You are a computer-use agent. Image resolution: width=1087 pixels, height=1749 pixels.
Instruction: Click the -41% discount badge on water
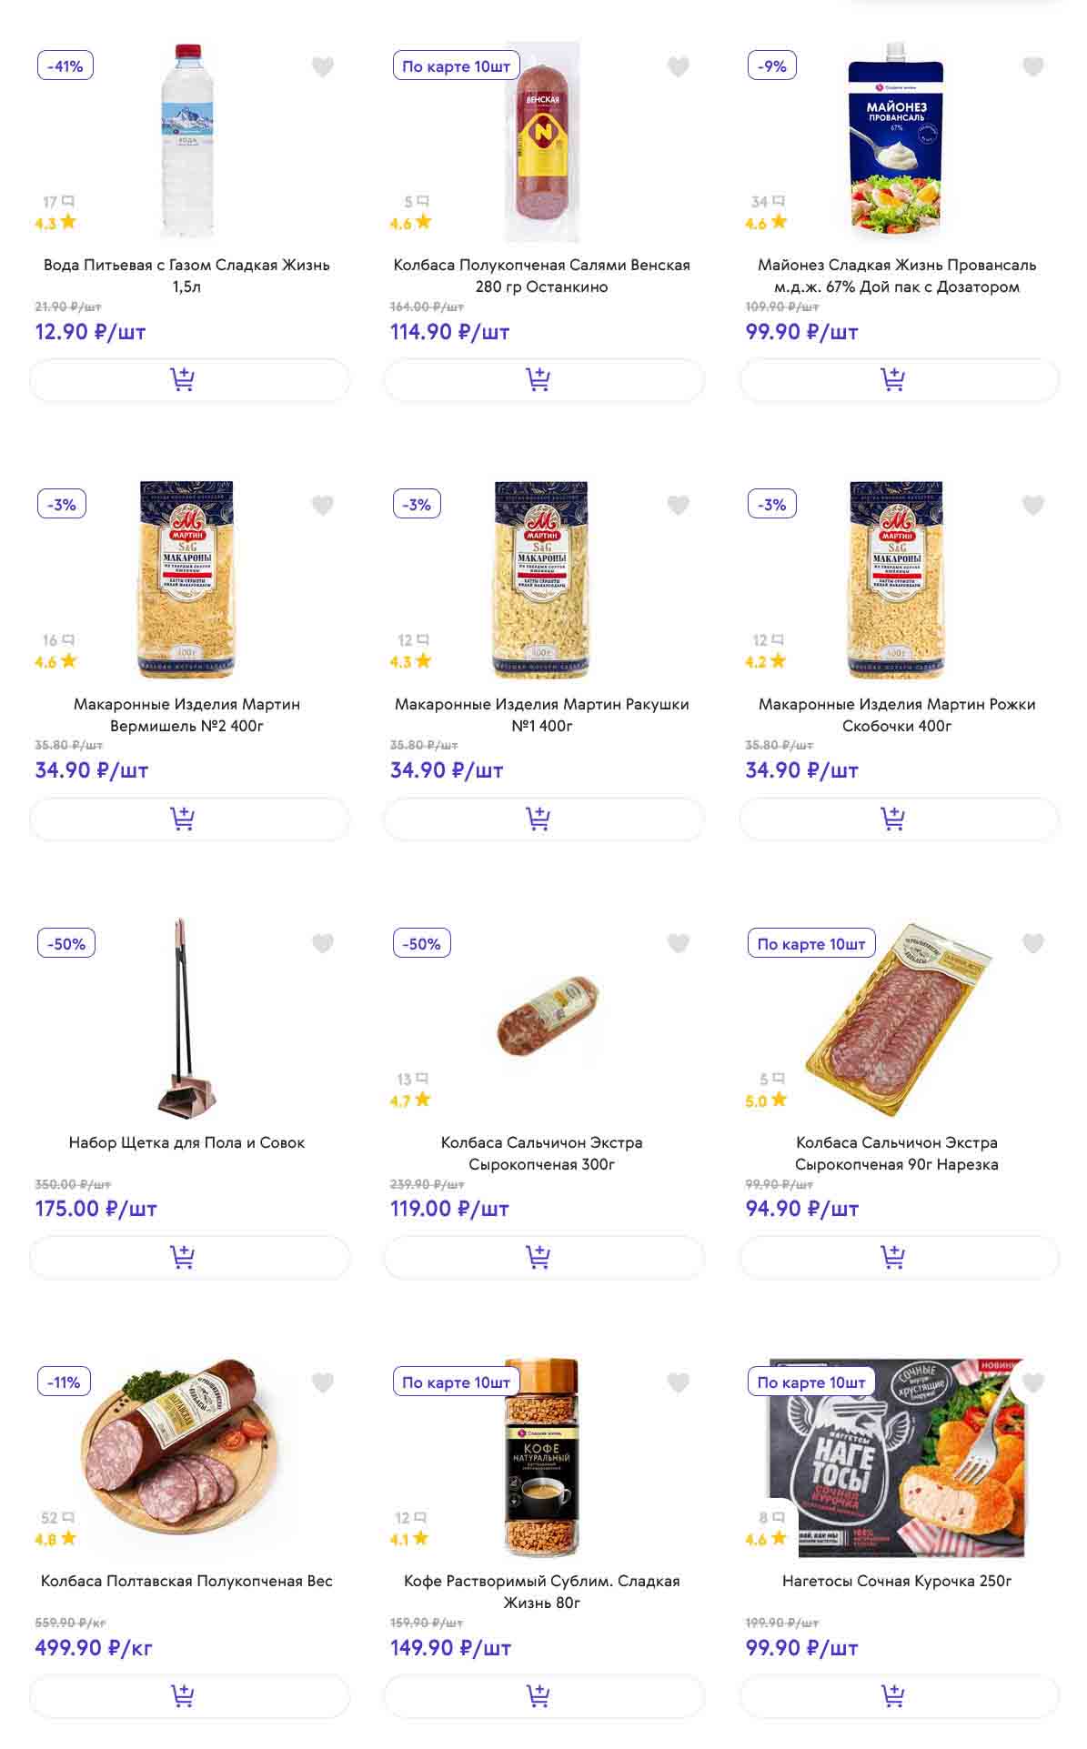[x=65, y=66]
